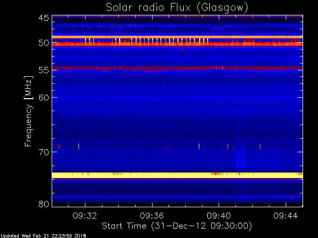
Task: Click the "Frequency [MHz]" axis label
Action: pyautogui.click(x=28, y=111)
